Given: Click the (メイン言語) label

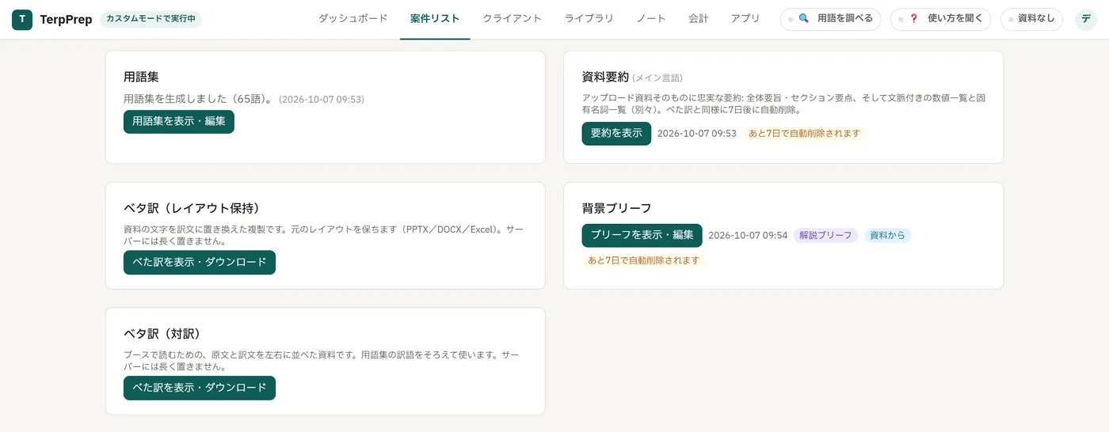Looking at the screenshot, I should click(x=657, y=78).
